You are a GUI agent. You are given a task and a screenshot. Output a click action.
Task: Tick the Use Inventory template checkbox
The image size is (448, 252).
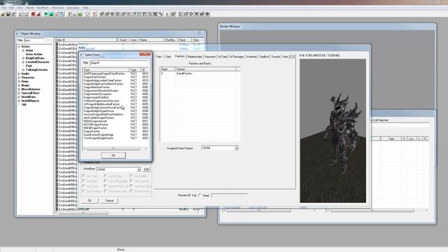(132, 181)
